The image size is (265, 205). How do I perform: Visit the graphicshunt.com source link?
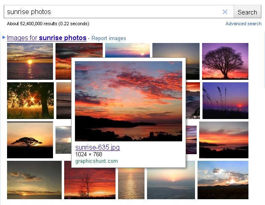pos(96,161)
